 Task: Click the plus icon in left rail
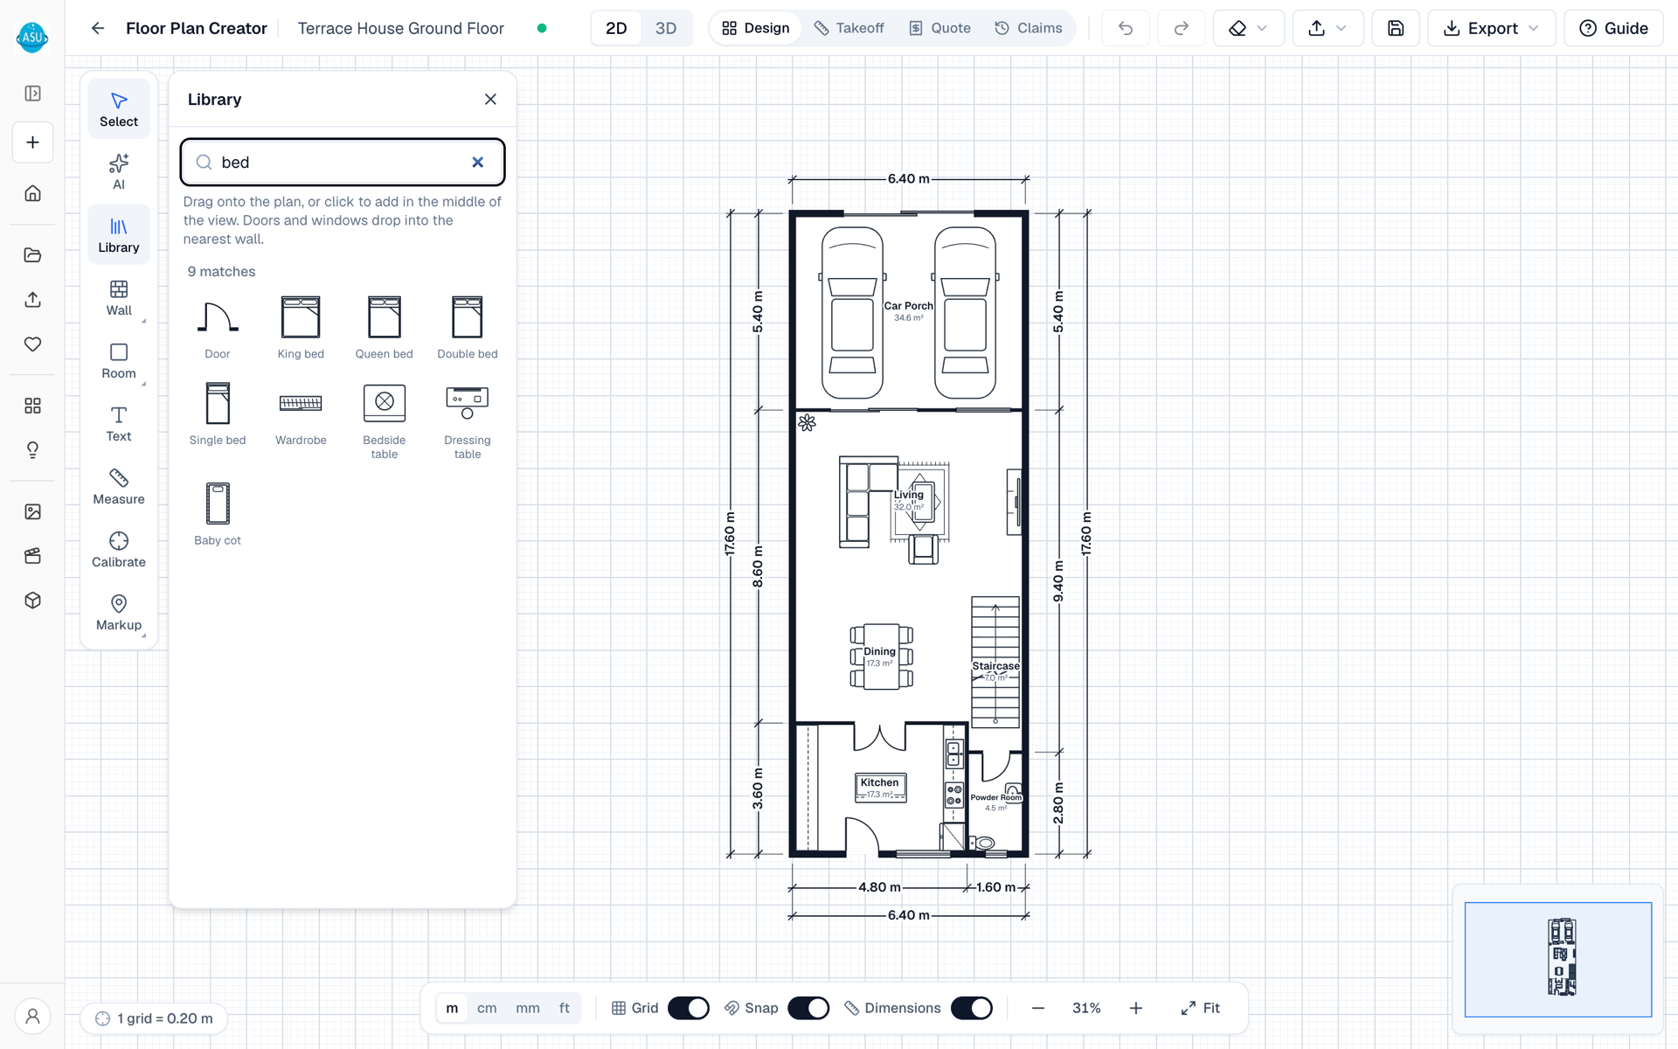(32, 142)
